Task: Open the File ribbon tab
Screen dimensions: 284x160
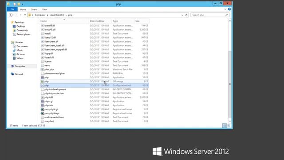Action: pyautogui.click(x=12, y=9)
